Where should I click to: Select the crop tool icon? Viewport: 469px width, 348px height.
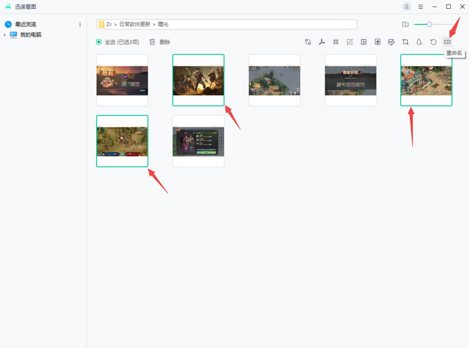coord(405,42)
